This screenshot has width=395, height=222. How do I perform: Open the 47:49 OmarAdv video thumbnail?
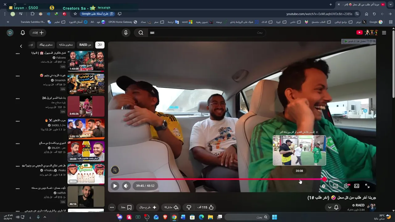click(x=86, y=84)
